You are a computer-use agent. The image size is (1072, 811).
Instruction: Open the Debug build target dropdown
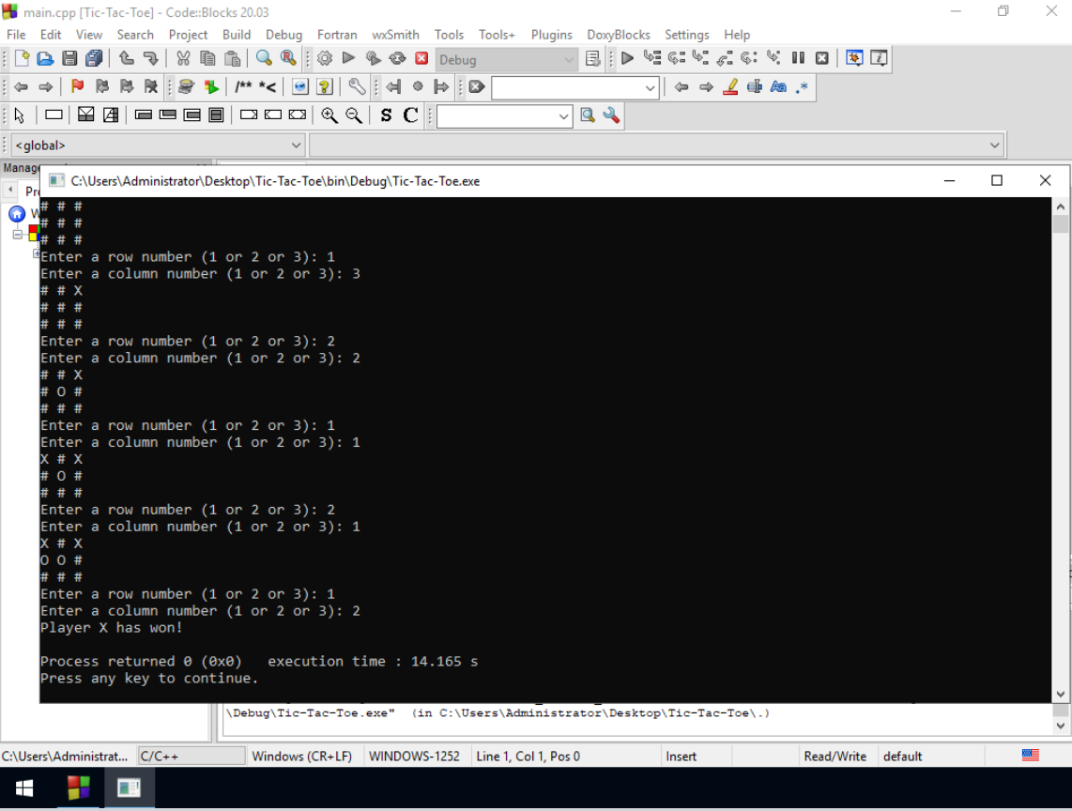tap(507, 59)
